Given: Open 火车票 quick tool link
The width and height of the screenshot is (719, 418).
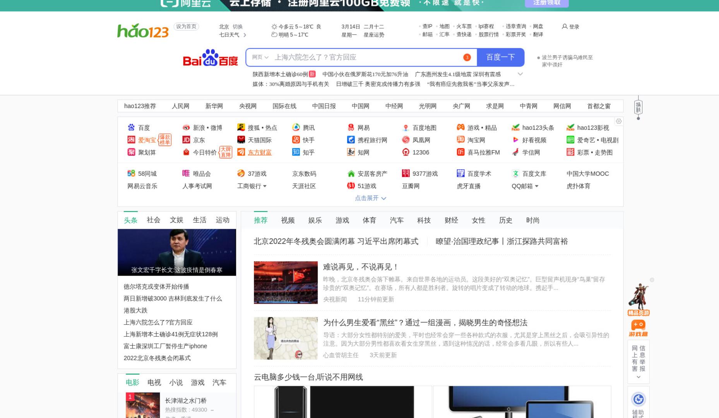Looking at the screenshot, I should click(464, 26).
